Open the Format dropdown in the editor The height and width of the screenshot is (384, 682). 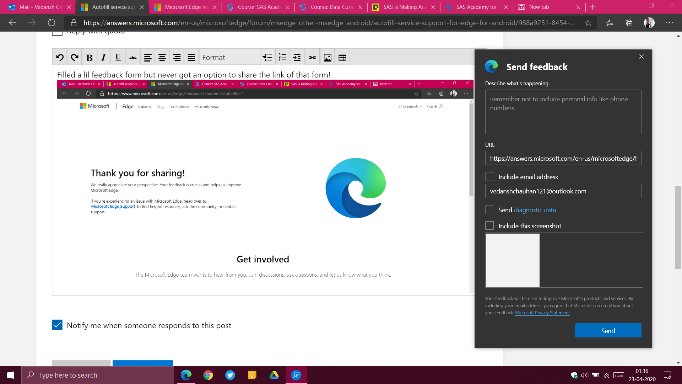[230, 58]
